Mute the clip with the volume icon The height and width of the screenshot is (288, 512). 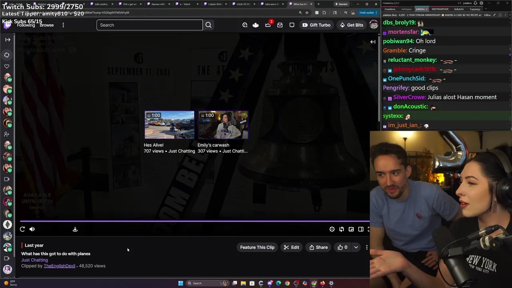click(x=32, y=229)
